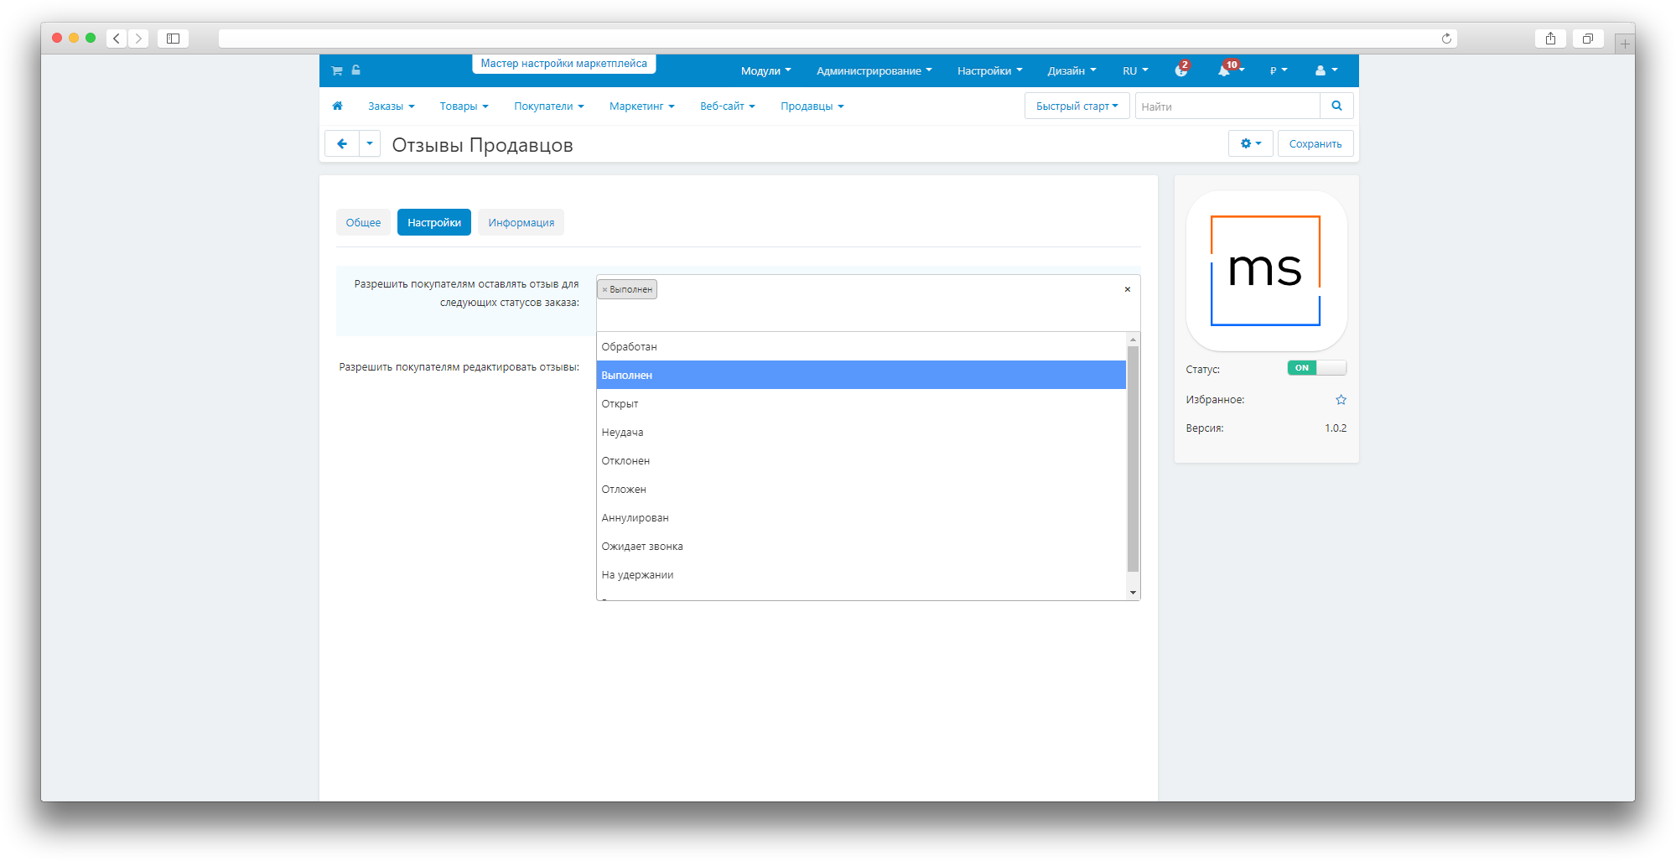Screen dimensions: 1676x861
Task: Add a new browser tab
Action: point(1625,44)
